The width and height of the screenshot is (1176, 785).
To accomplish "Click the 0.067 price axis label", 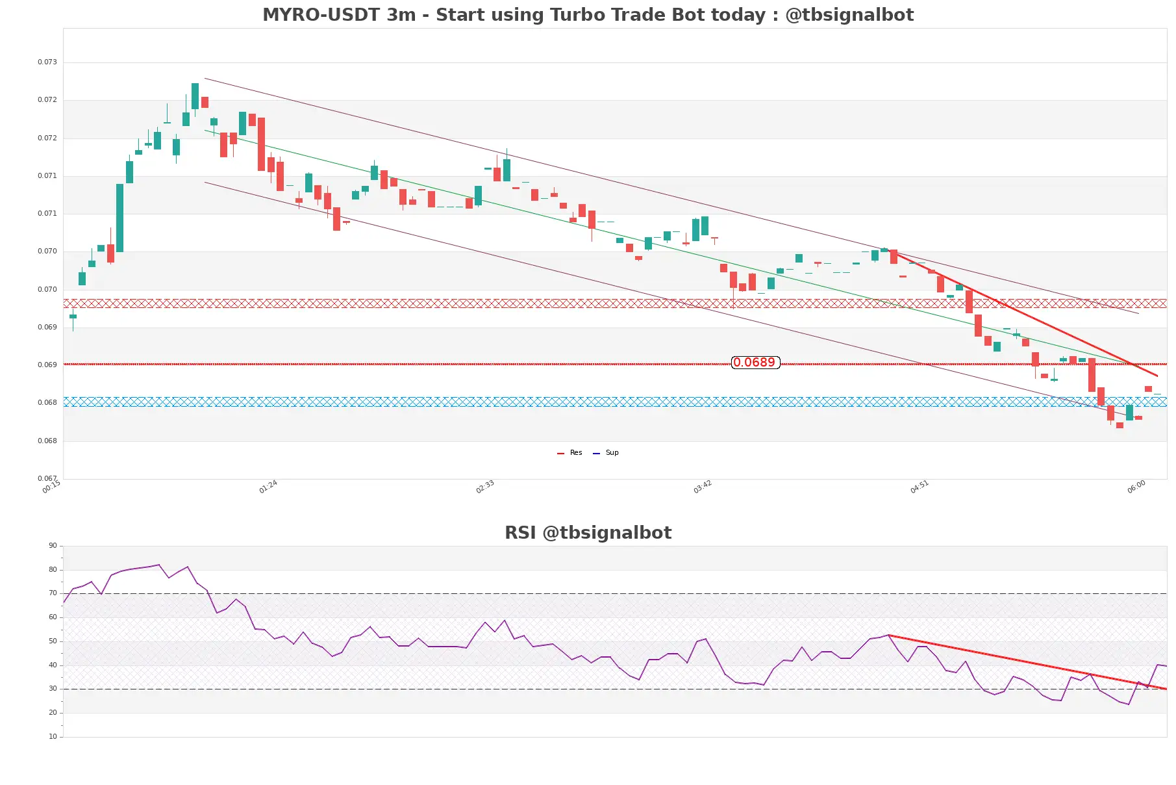I will pos(47,478).
